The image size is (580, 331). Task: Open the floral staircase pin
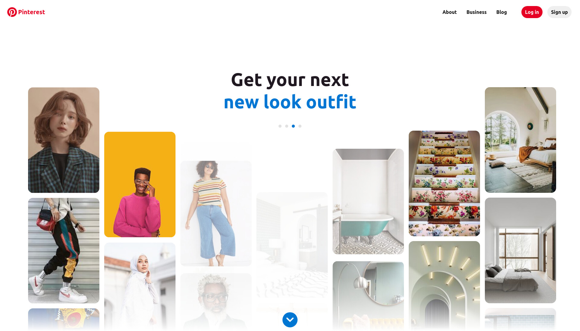point(444,183)
